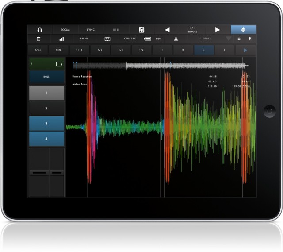This screenshot has height=252, width=283.
Task: Tap the headphones cue icon
Action: point(39,30)
